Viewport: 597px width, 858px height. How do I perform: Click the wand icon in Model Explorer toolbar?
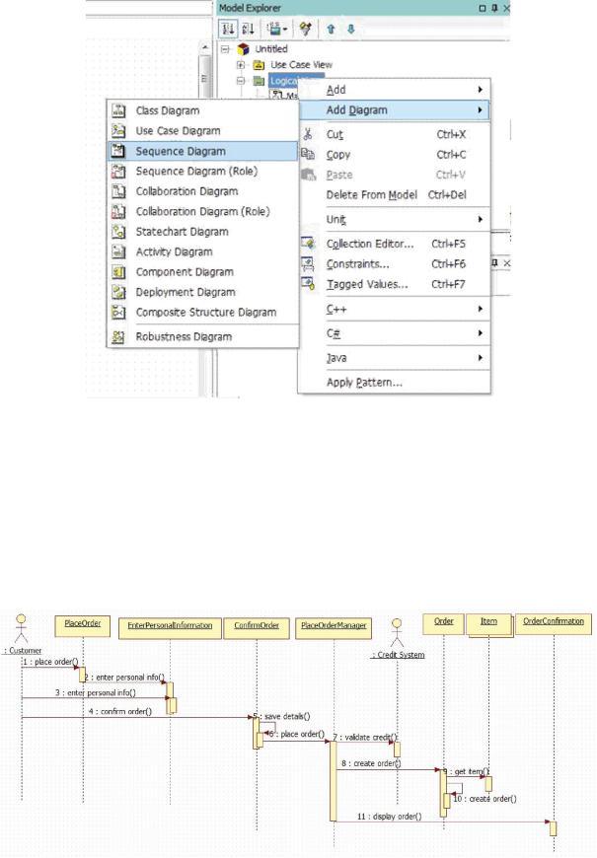[306, 29]
